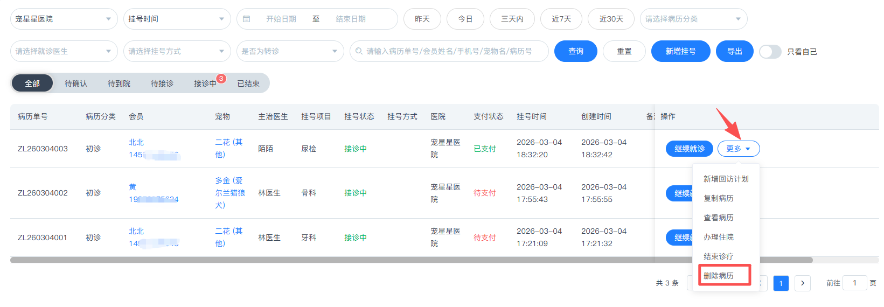
Task: Click the 导出 export button
Action: (x=734, y=51)
